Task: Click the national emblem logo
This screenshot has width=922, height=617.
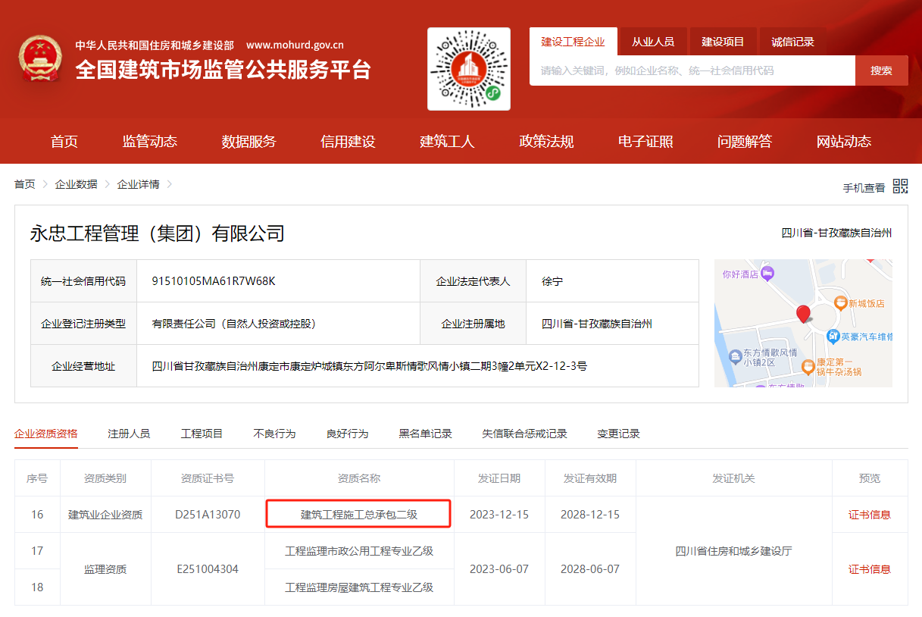Action: 42,58
